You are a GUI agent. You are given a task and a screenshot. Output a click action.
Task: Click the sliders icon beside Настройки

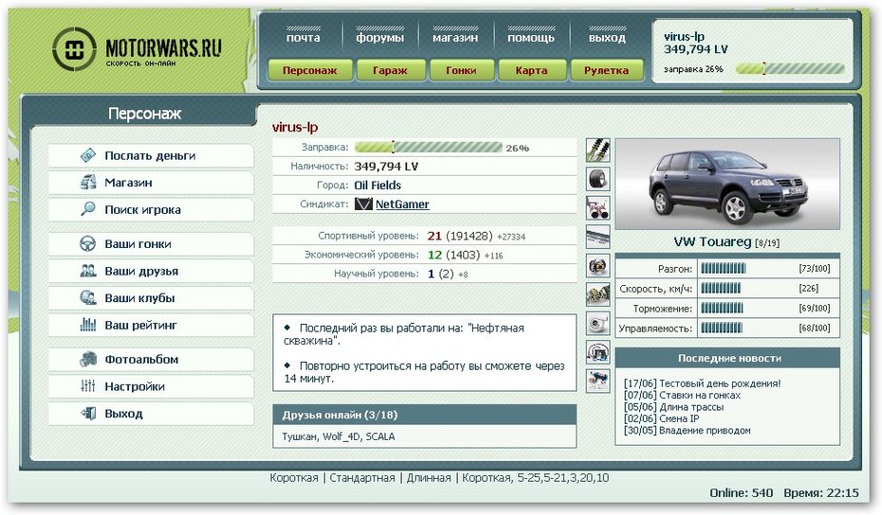88,386
